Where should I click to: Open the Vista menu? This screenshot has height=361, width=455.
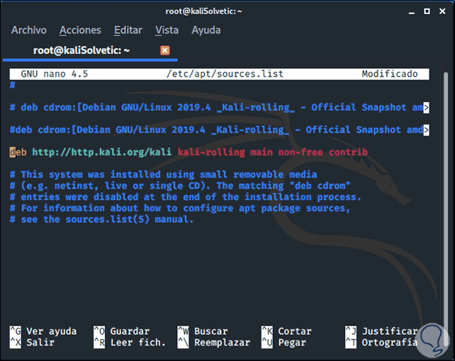[x=167, y=30]
